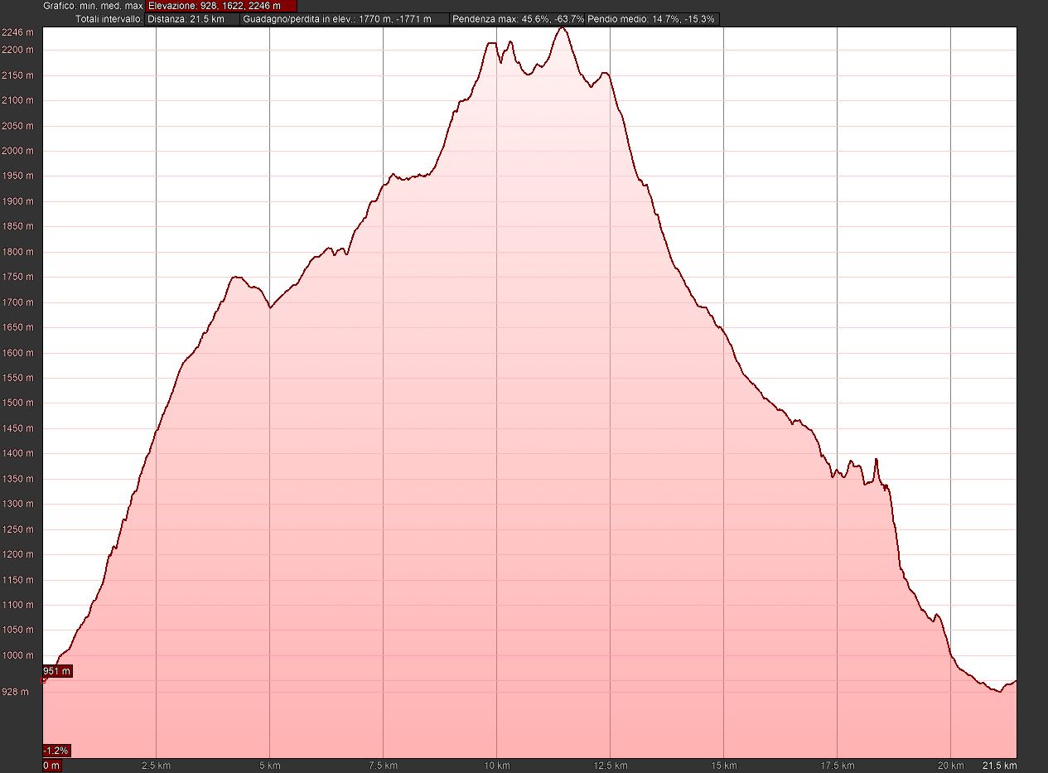The image size is (1048, 773).
Task: Click the 0 m distance cursor tag
Action: 51,766
